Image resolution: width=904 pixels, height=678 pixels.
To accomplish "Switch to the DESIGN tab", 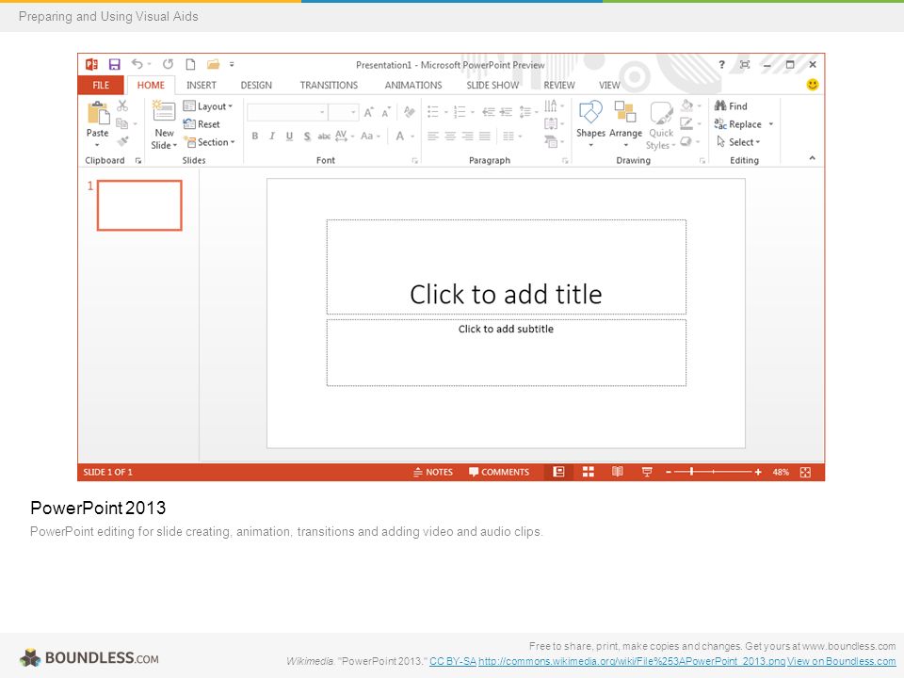I will [x=256, y=85].
